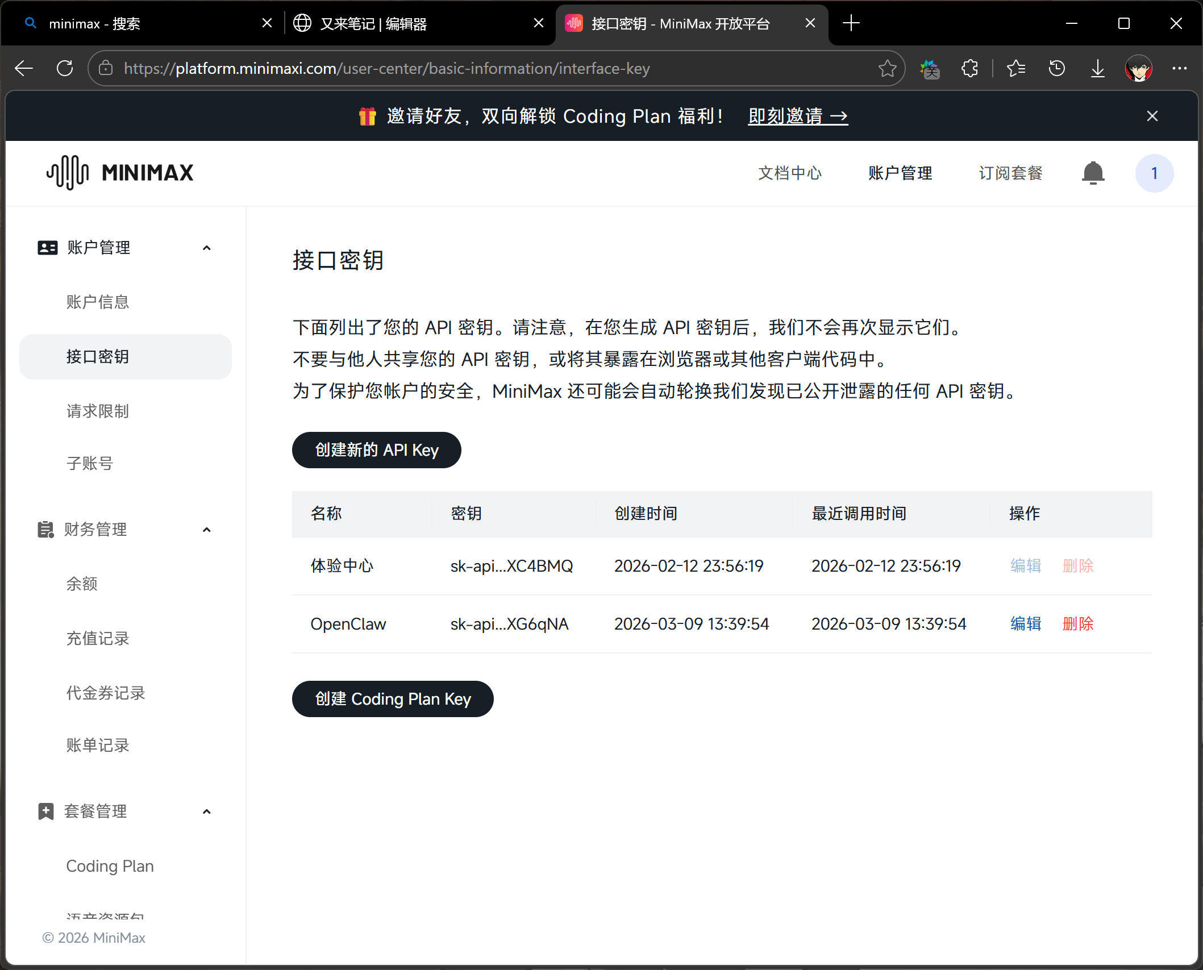The height and width of the screenshot is (970, 1203).
Task: Open 账户管理 in the top navigation
Action: click(900, 173)
